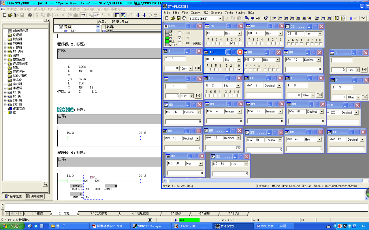Click the Open icon in PLCSIM toolbar

pyautogui.click(x=173, y=18)
